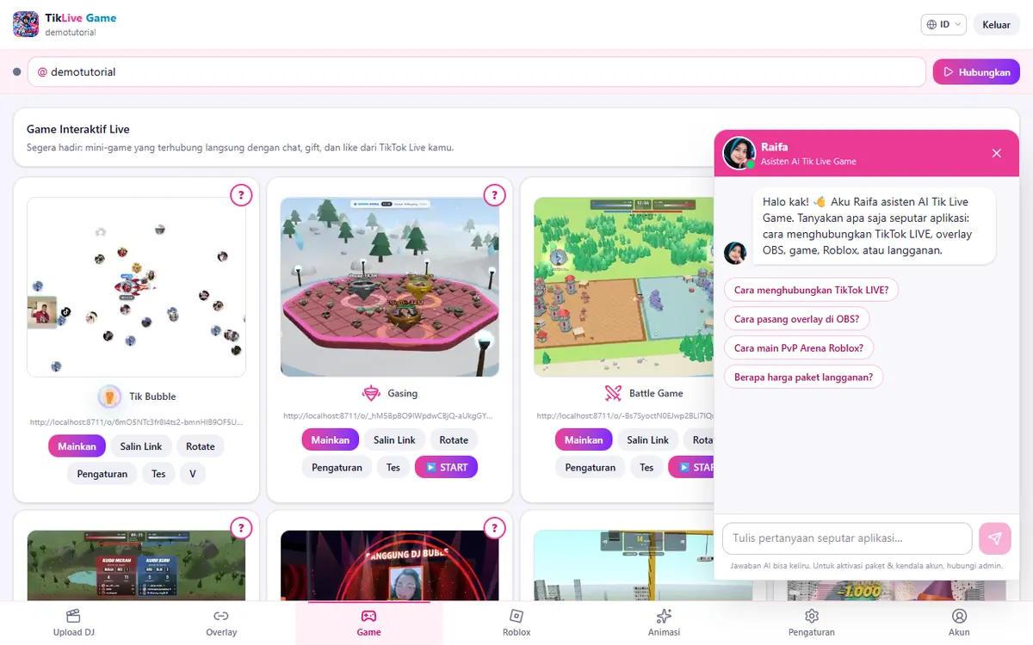1033x645 pixels.
Task: Click the V button under Tik Bubble
Action: [x=193, y=474]
